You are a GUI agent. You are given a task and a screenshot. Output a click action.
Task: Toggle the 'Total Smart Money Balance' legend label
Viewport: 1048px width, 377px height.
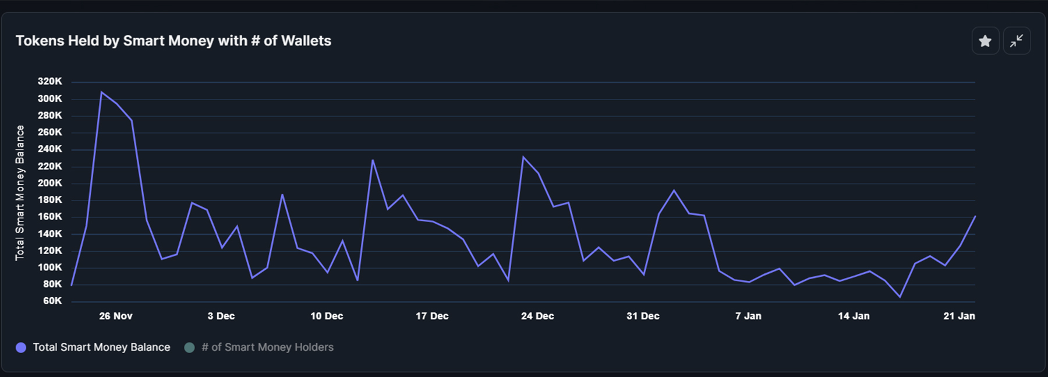pos(101,347)
